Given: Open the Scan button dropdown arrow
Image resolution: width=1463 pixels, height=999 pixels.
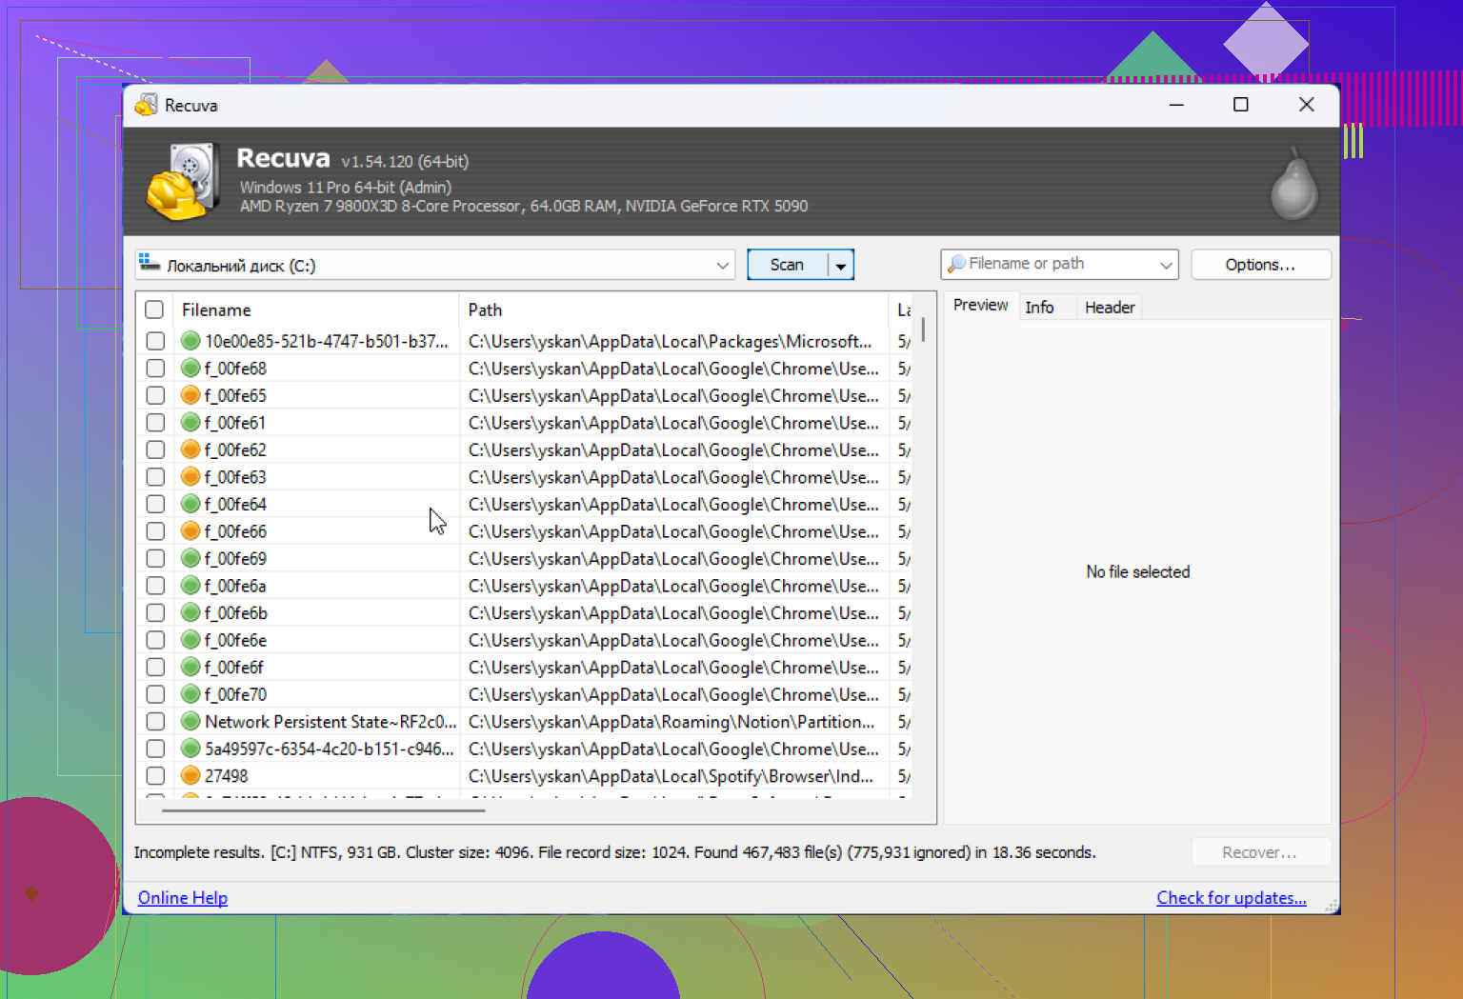Looking at the screenshot, I should [x=841, y=266].
